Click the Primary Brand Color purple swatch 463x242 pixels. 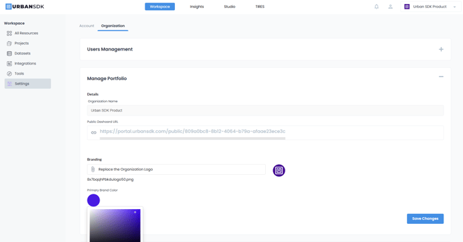pyautogui.click(x=94, y=200)
